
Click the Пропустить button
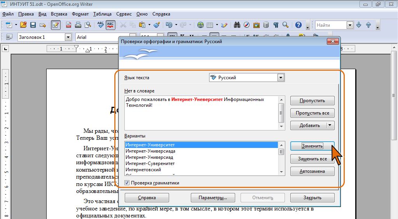(312, 101)
